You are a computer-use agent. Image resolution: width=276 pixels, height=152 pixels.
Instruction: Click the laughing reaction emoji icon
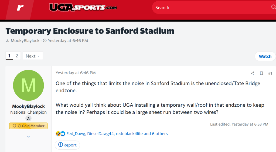pyautogui.click(x=58, y=134)
